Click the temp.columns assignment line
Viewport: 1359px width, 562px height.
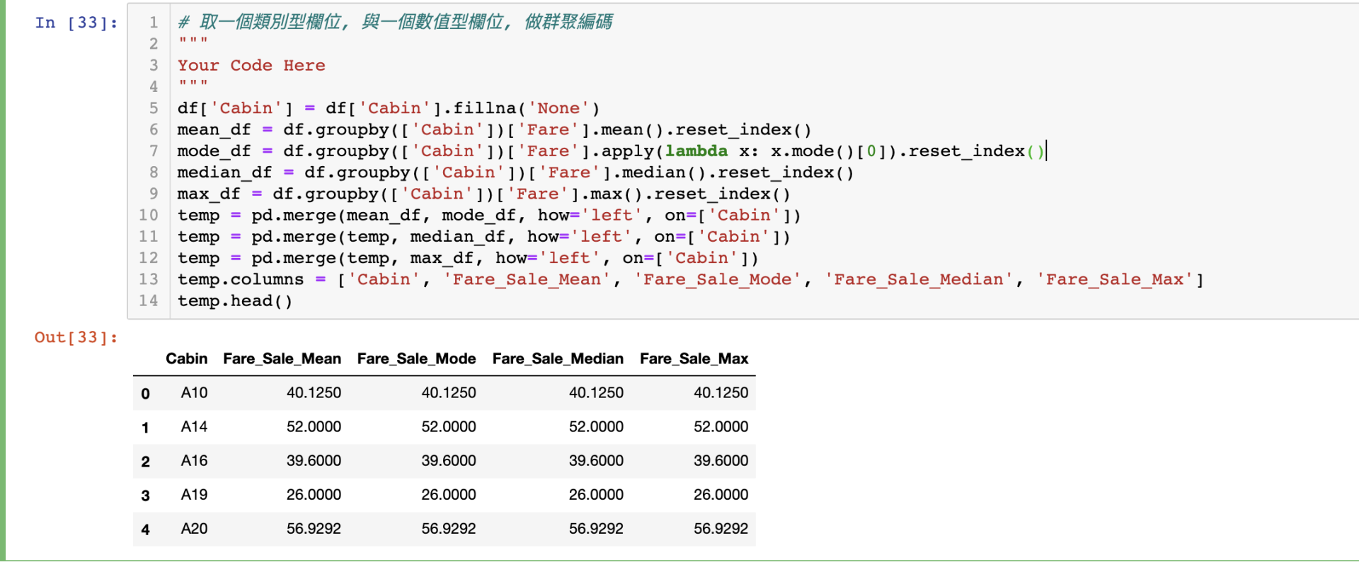point(690,279)
